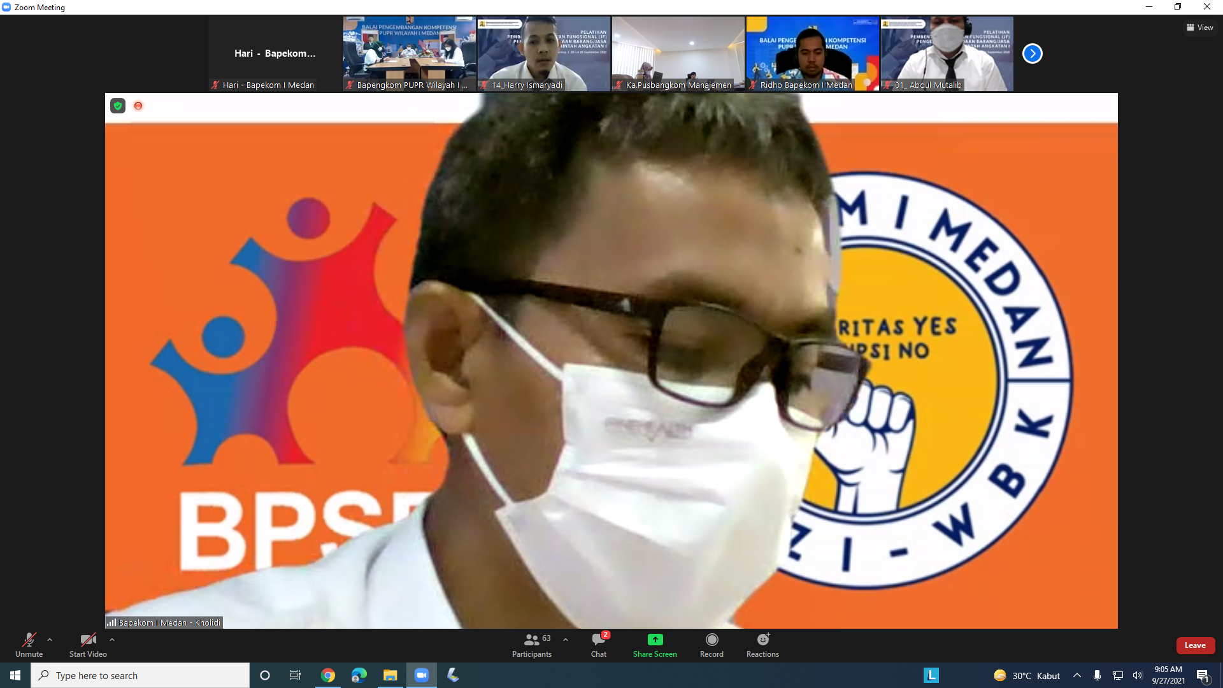Open app icon right of Zoom in taskbar
Viewport: 1223px width, 688px height.
point(453,675)
